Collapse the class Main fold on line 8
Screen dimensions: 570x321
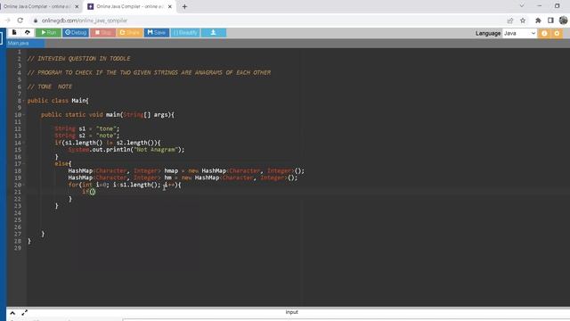pyautogui.click(x=24, y=101)
